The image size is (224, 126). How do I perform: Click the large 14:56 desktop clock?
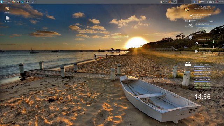click(203, 97)
